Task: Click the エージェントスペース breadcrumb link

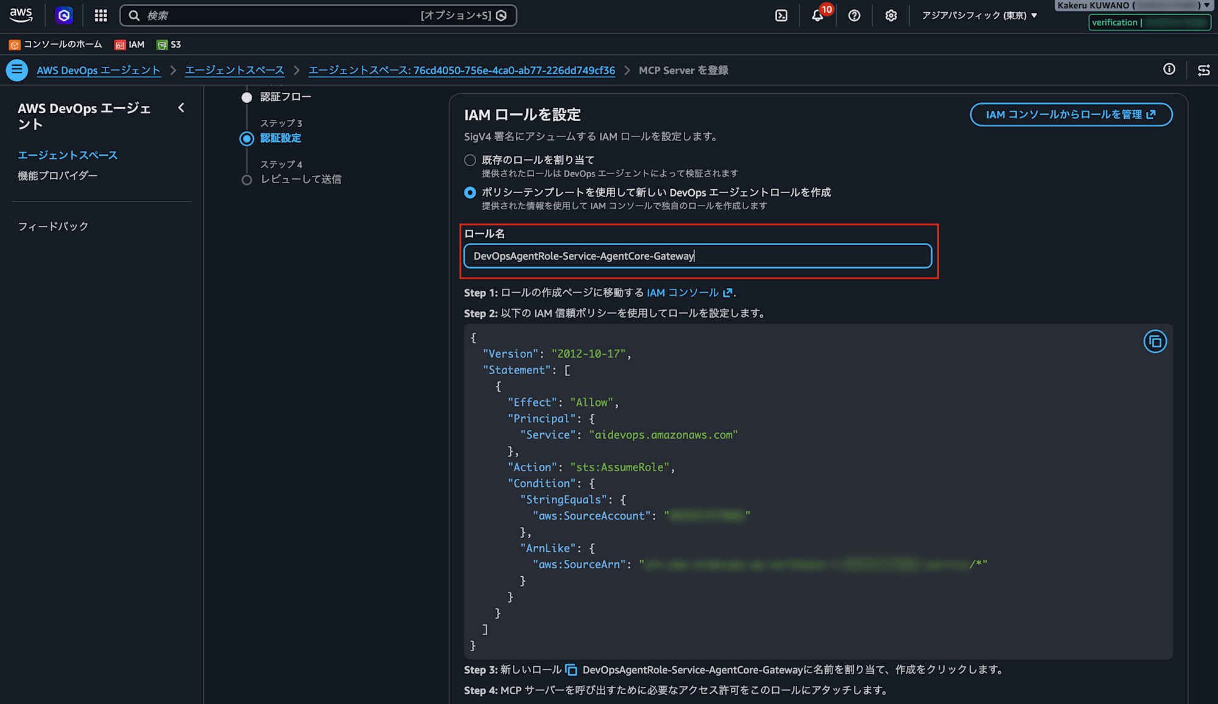Action: click(234, 70)
